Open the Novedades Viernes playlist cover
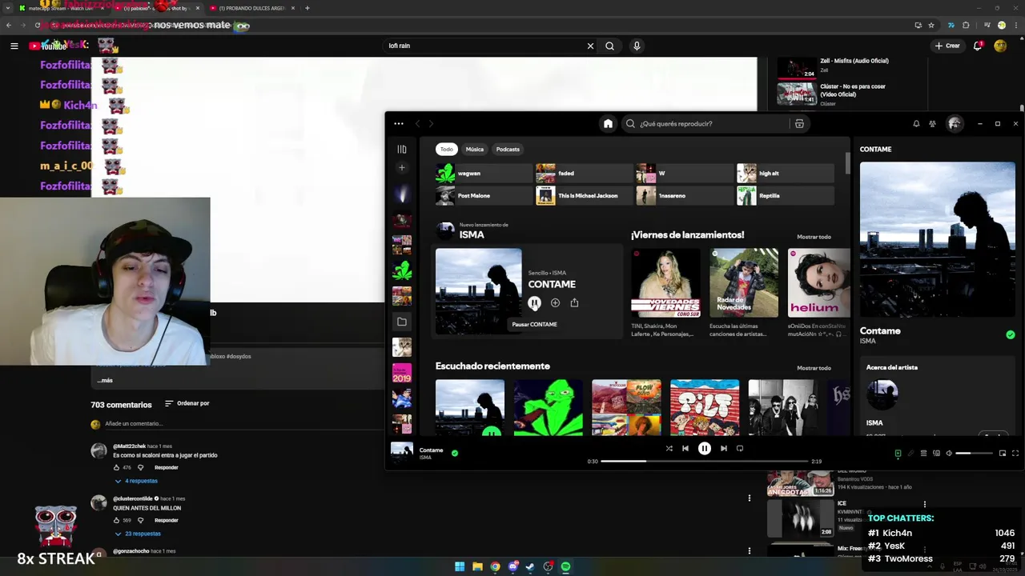This screenshot has width=1025, height=576. pyautogui.click(x=665, y=282)
